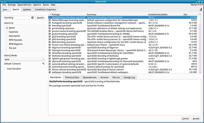Toggle status icon of libreoffice-branding-openSUSE
The image size is (204, 123).
(x=50, y=53)
